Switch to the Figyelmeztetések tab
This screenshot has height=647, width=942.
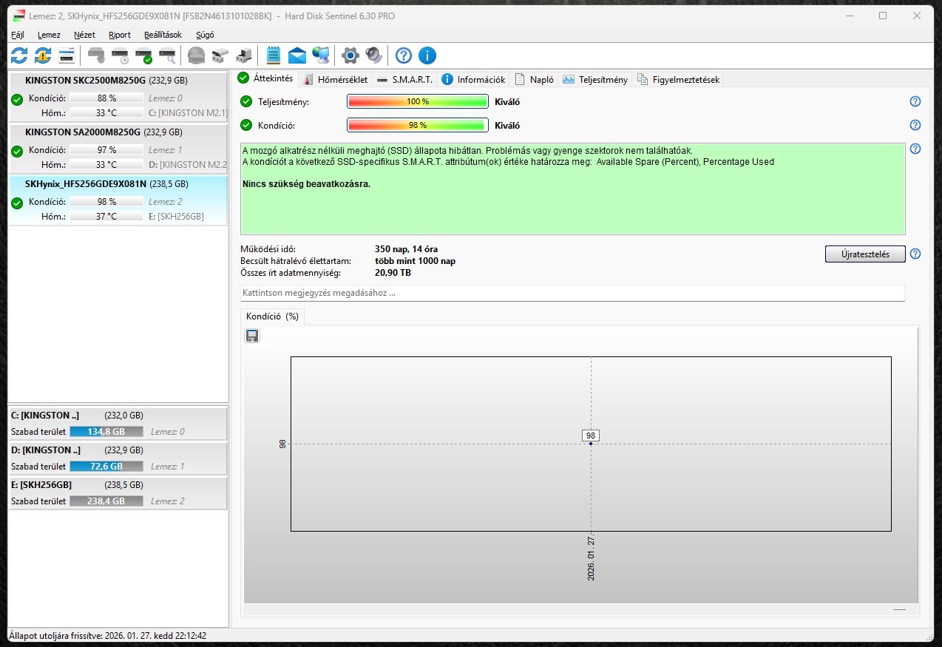tap(679, 79)
